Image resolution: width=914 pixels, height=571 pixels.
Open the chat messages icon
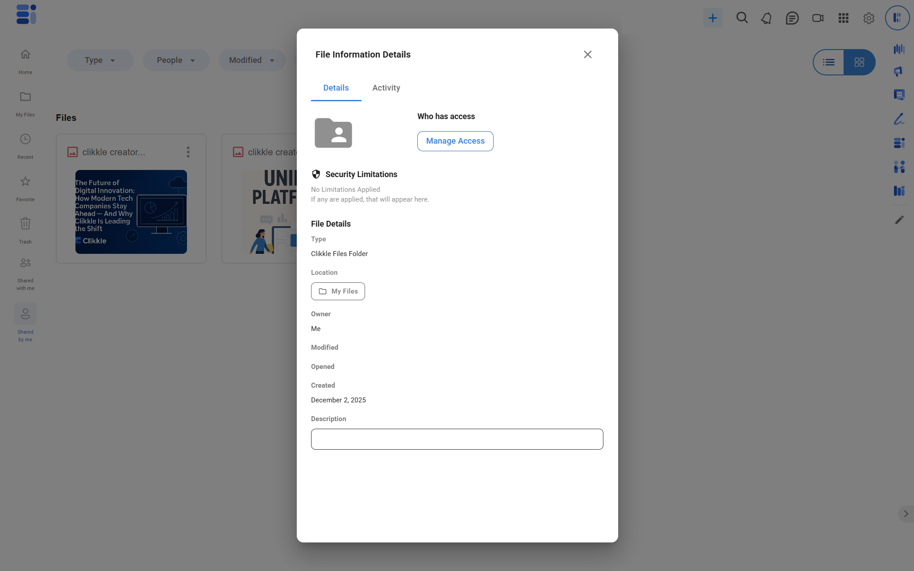click(x=792, y=18)
